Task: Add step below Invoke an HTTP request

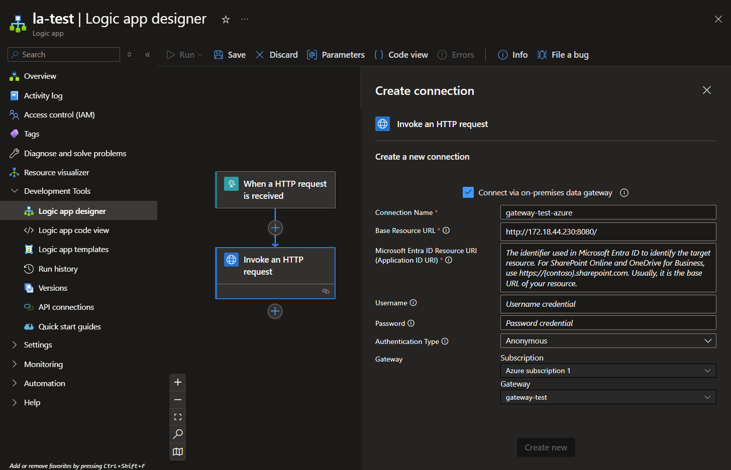Action: point(275,311)
